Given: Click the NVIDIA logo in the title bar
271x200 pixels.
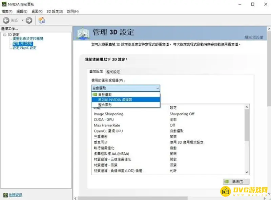Looking at the screenshot, I should pos(4,4).
